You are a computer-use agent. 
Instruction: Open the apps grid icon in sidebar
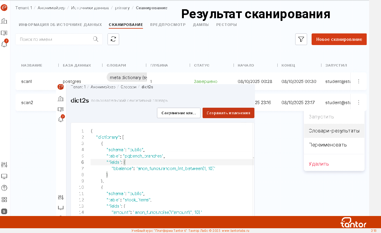[x=4, y=200]
